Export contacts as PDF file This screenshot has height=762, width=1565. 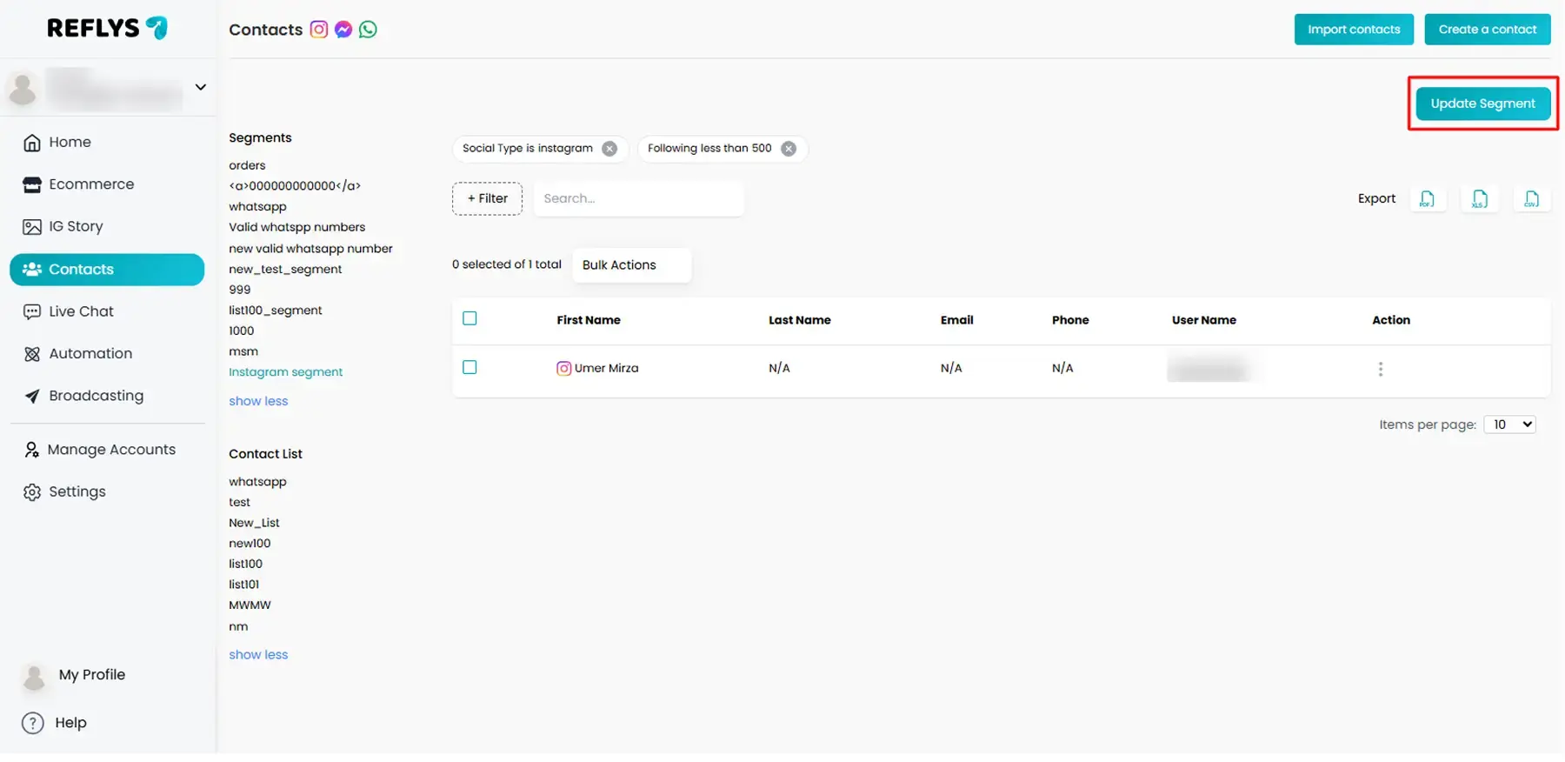point(1427,199)
